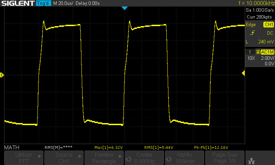Open the Source CH1 selector

[x=64, y=158]
